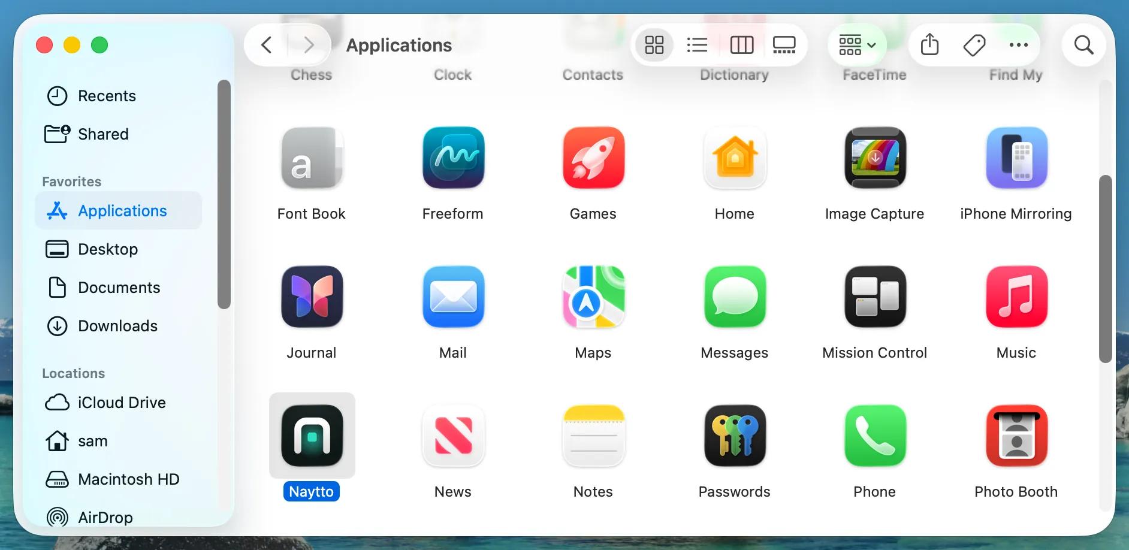Click the Naytto name label
Screen dimensions: 1129x550
click(x=312, y=491)
